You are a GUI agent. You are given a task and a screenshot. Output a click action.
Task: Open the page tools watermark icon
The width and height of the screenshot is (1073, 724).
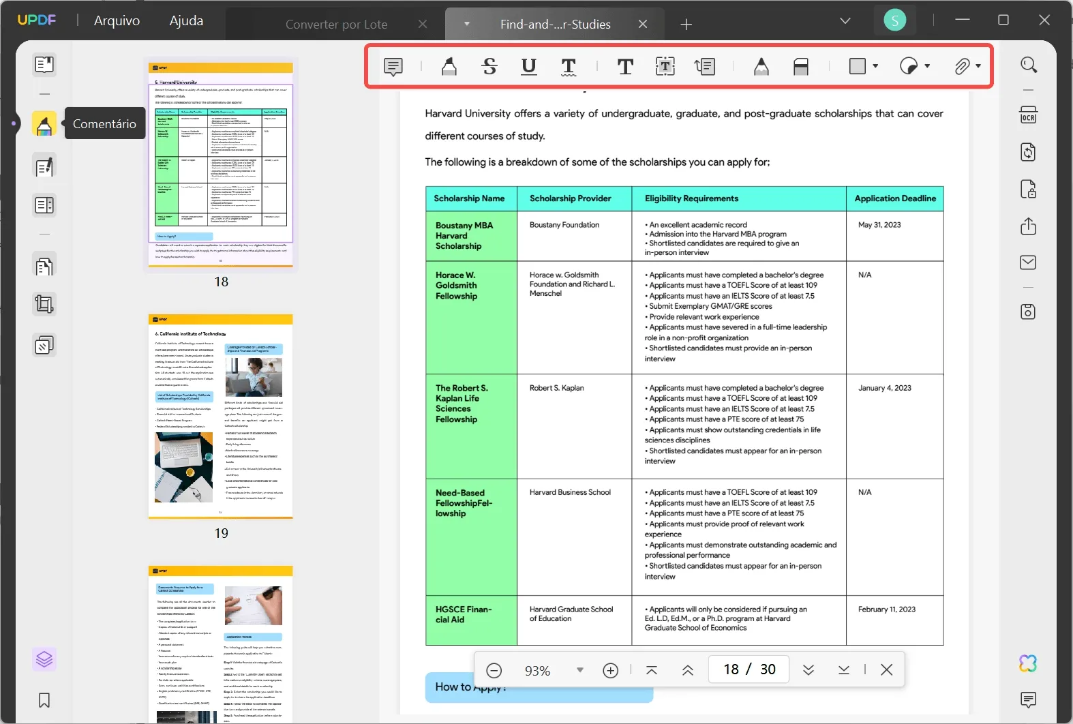[x=44, y=346]
